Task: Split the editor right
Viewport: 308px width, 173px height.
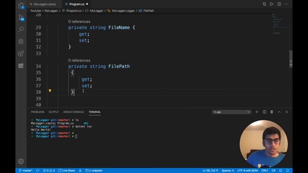Action: click(279, 4)
